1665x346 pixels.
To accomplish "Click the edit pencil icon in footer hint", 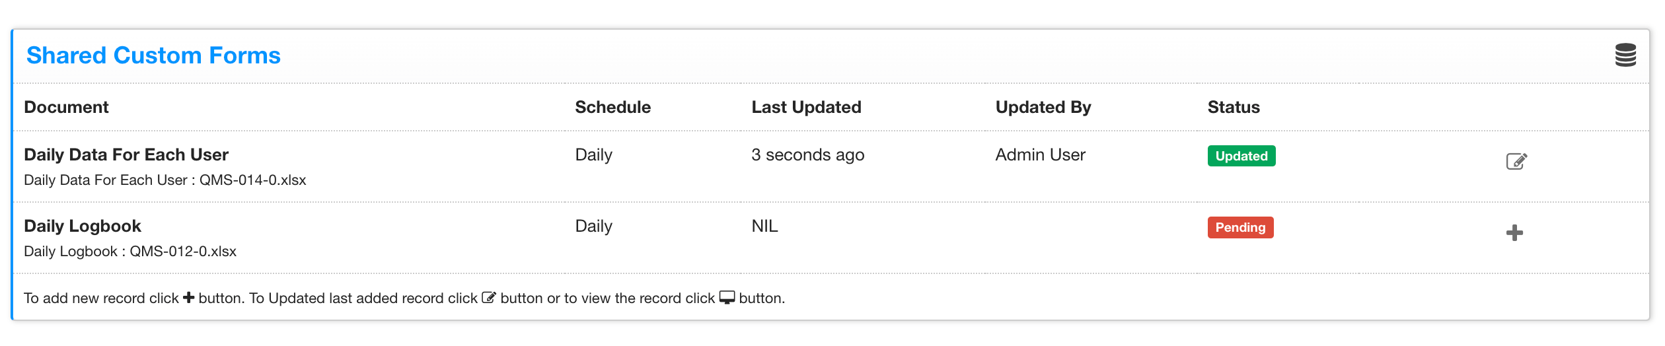I will (489, 298).
